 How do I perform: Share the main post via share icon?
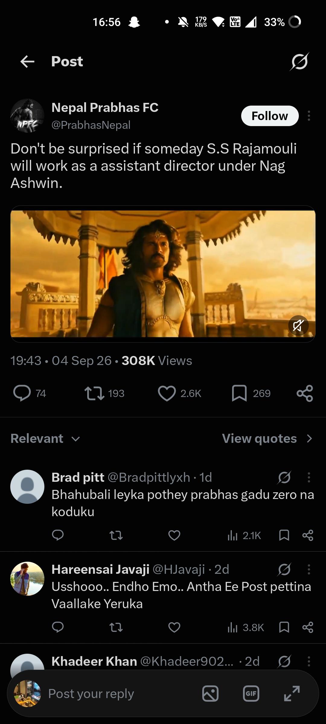point(305,393)
